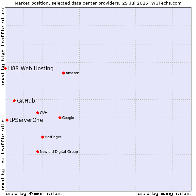This screenshot has height=196, width=196.
Task: Click the 'used by low traffic sites' axis label
Action: pyautogui.click(x=3, y=153)
